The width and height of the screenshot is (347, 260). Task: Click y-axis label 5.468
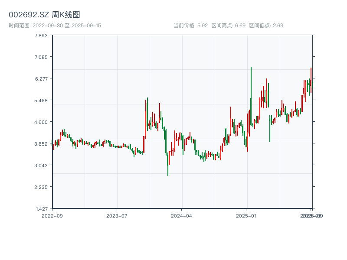click(x=41, y=101)
